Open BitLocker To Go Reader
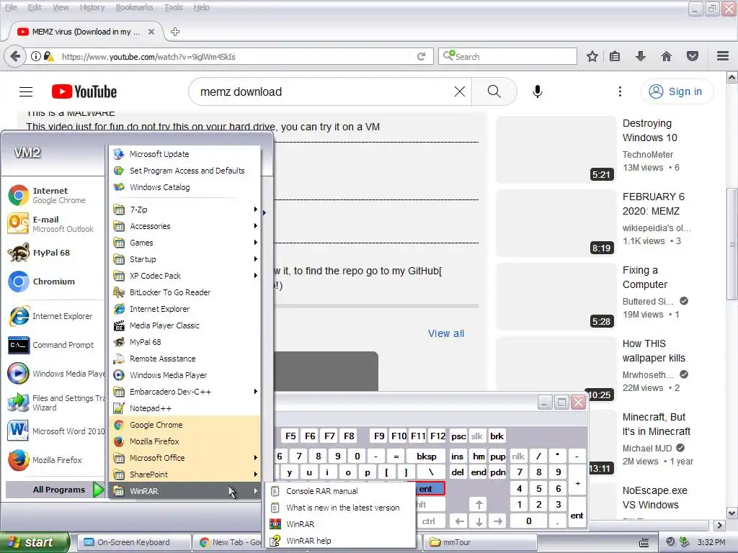This screenshot has height=553, width=738. pyautogui.click(x=185, y=292)
